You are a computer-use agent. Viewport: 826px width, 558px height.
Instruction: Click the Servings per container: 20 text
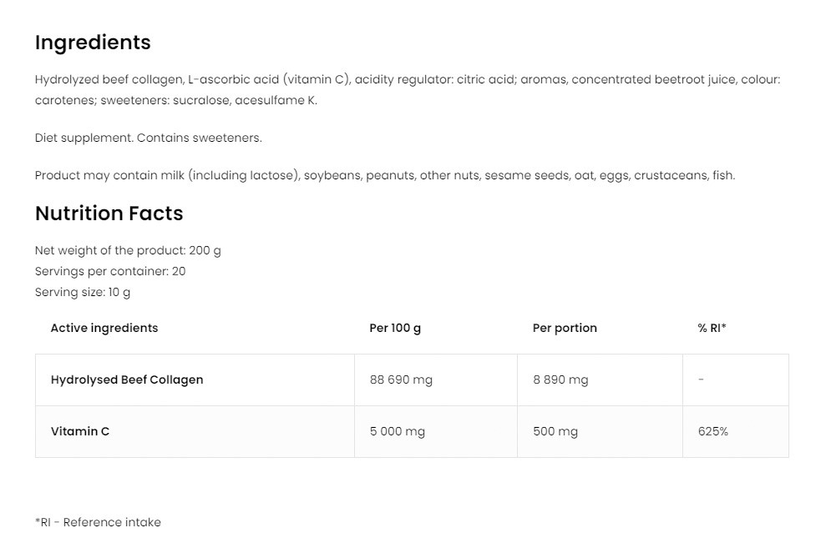pyautogui.click(x=110, y=271)
